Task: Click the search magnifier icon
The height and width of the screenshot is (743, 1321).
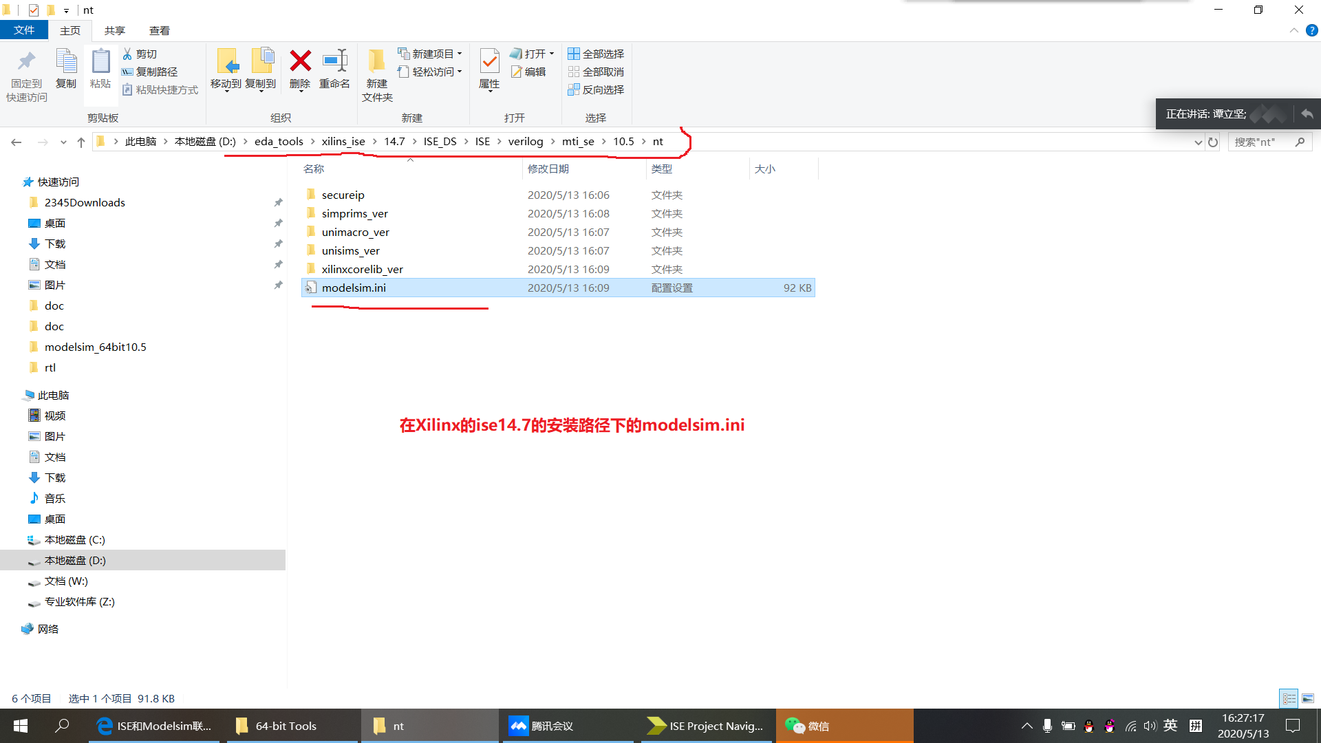Action: click(1300, 142)
